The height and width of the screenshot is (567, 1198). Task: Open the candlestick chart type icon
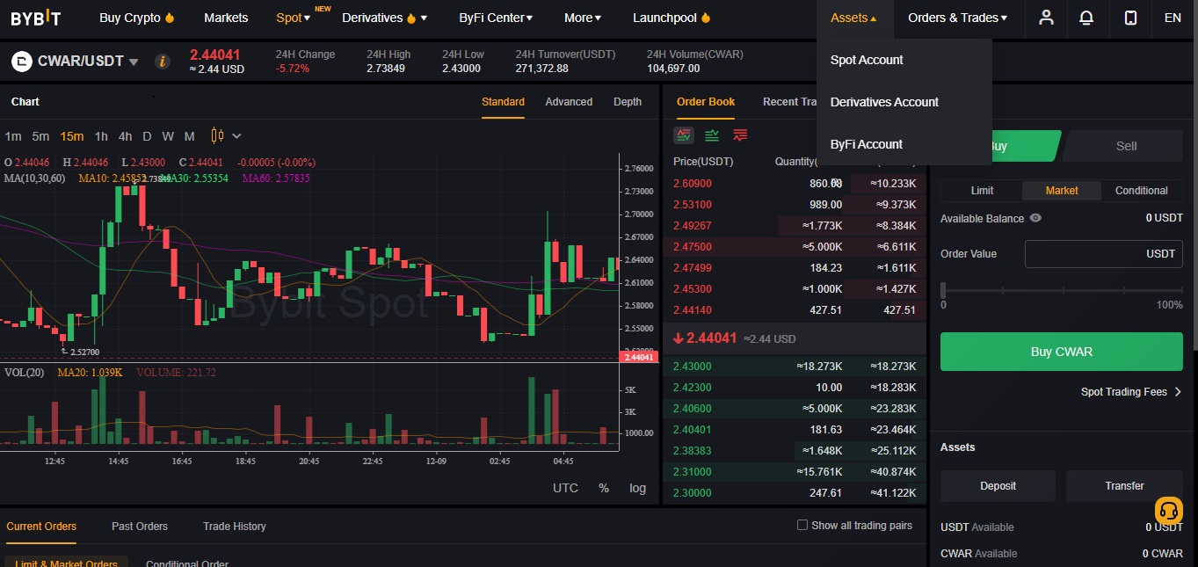[218, 135]
